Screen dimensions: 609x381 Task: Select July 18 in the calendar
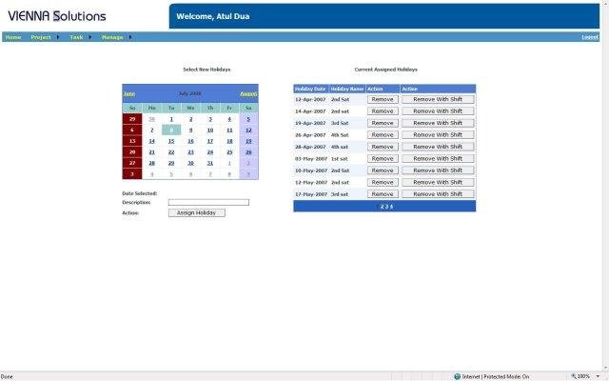click(229, 141)
